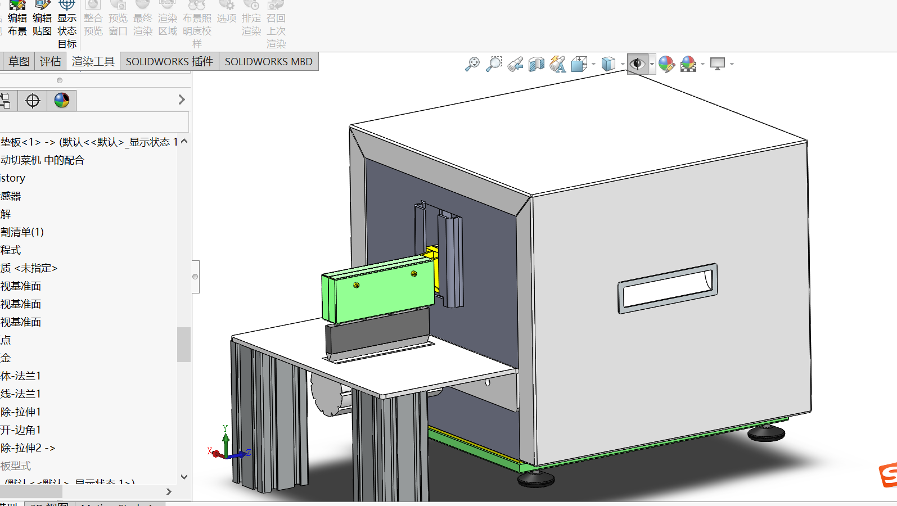Select the 除-拉伸2 -> cut feature

click(28, 448)
